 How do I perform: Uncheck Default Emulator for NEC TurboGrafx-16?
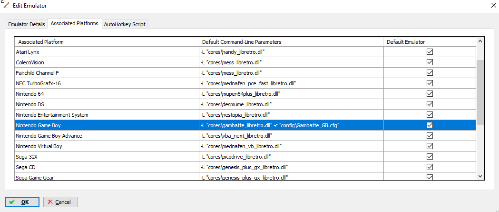(430, 83)
